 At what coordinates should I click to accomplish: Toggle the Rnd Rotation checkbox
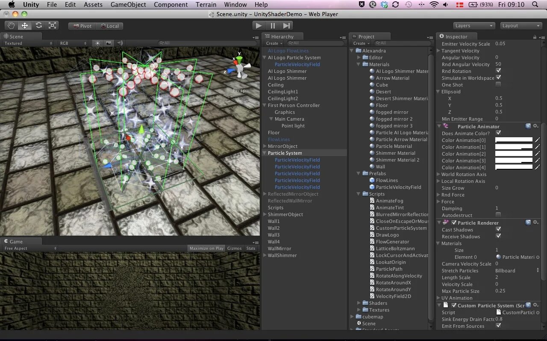498,71
